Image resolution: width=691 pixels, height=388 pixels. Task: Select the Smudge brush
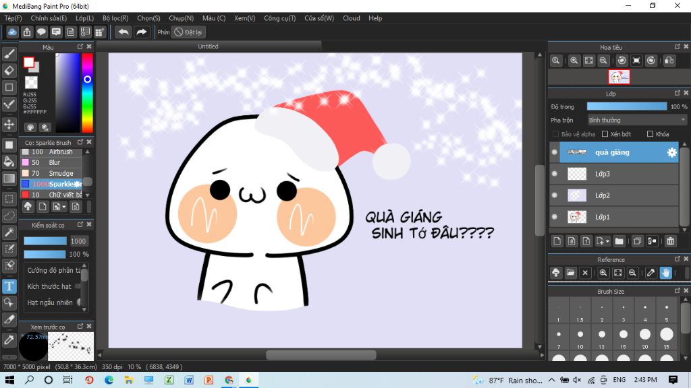51,173
